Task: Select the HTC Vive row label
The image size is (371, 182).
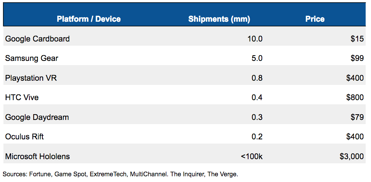Action: 22,97
